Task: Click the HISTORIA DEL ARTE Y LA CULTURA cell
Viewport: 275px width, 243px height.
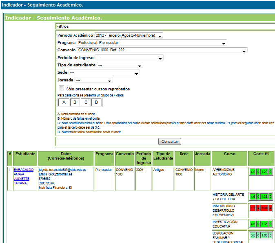Action: [x=229, y=197]
